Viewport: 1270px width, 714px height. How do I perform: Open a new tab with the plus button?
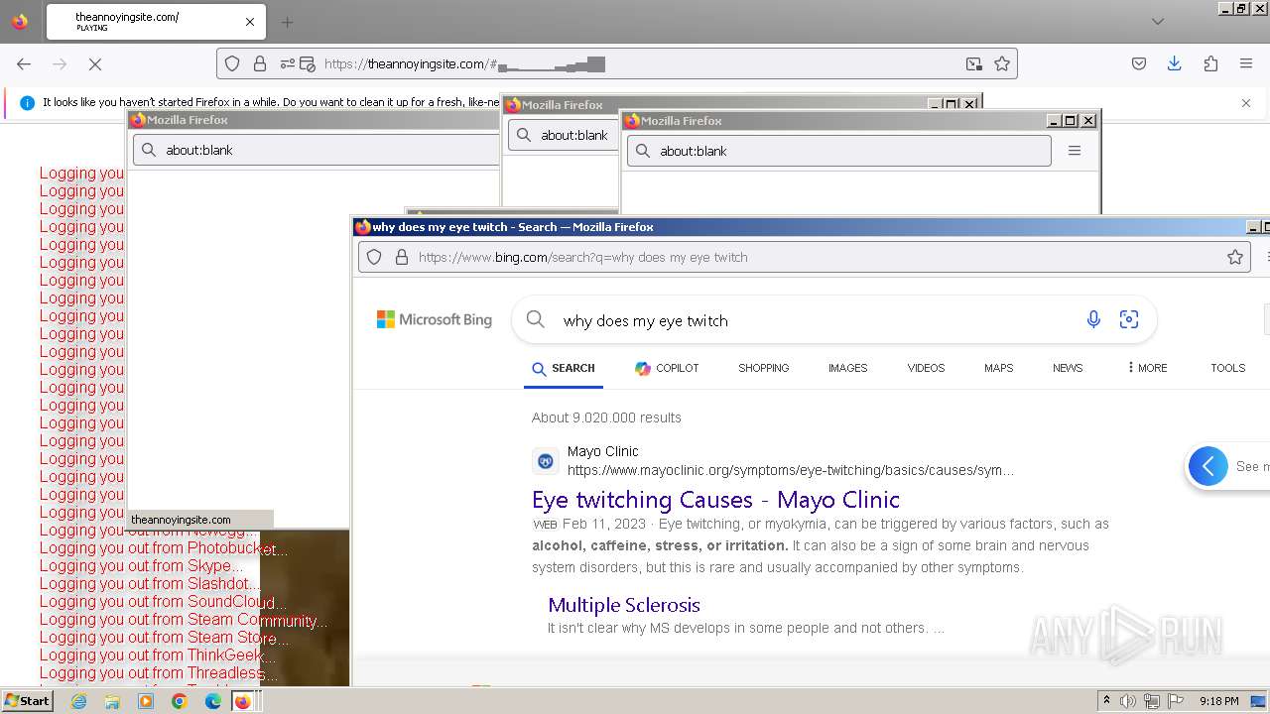[x=287, y=22]
